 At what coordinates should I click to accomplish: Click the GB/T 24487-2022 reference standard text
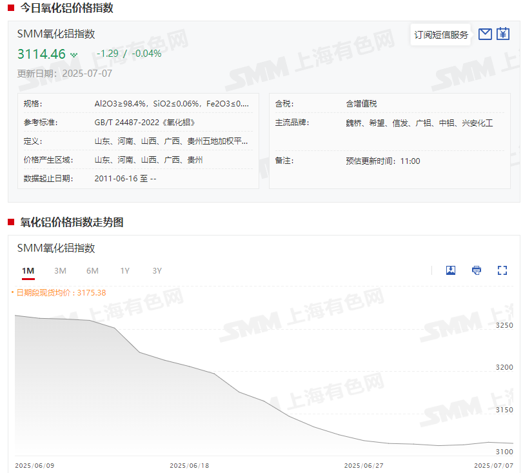(x=144, y=122)
